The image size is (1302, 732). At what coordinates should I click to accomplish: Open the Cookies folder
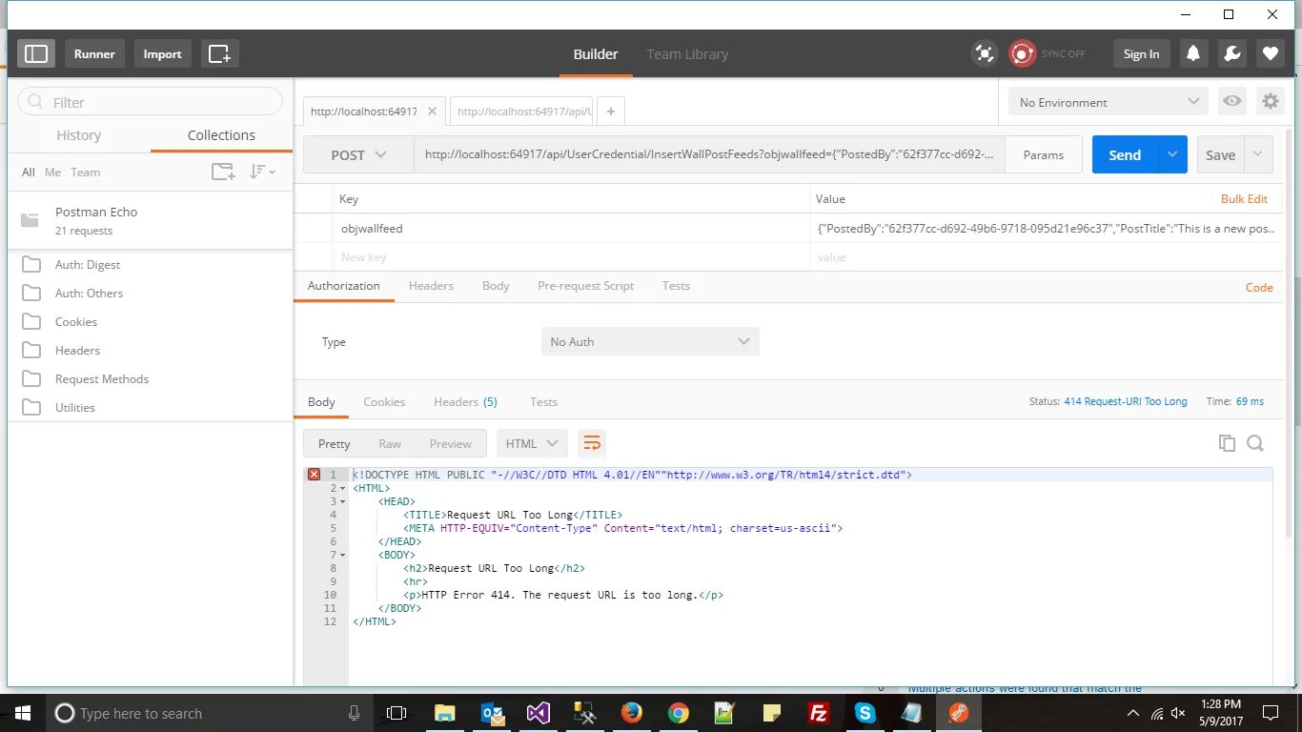[x=150, y=321]
